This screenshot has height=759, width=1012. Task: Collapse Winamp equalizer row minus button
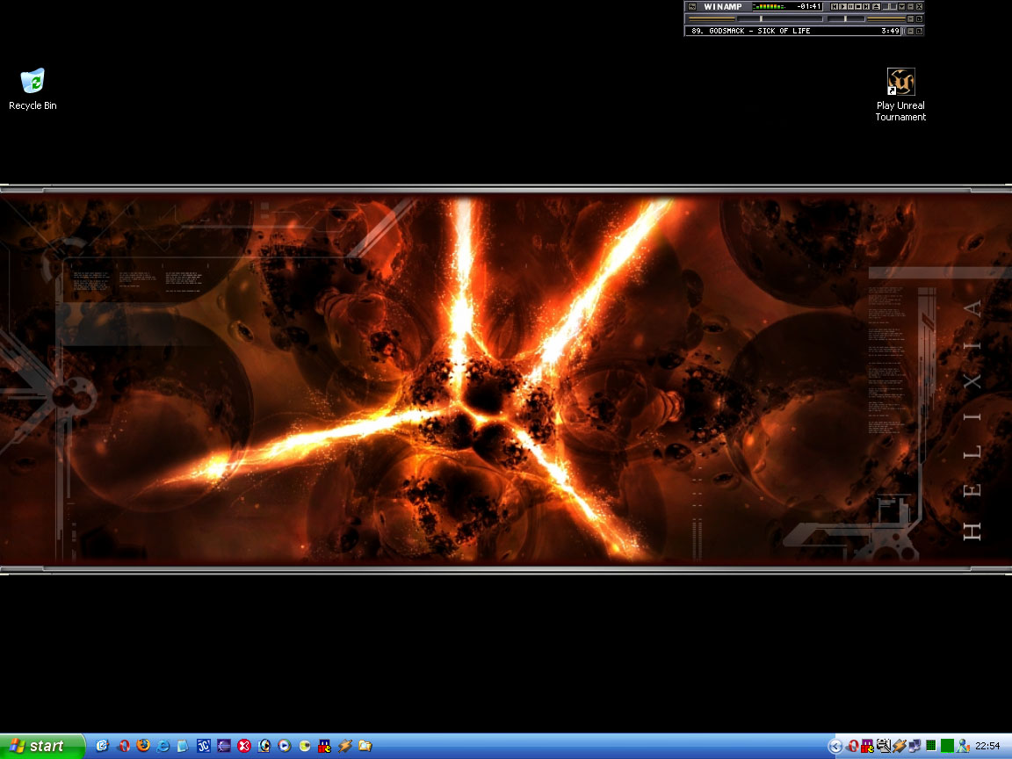pyautogui.click(x=911, y=18)
